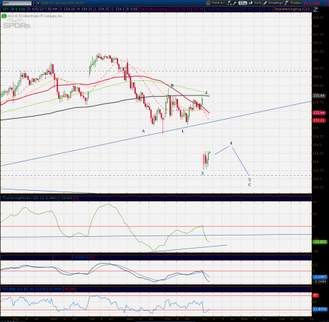
Task: Open the Style dropdown menu
Action: click(255, 3)
